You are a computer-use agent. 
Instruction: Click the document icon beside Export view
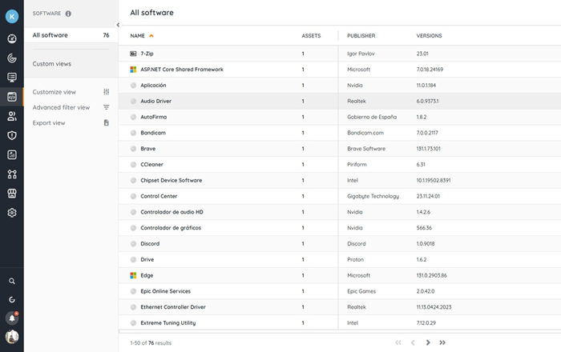[x=107, y=123]
